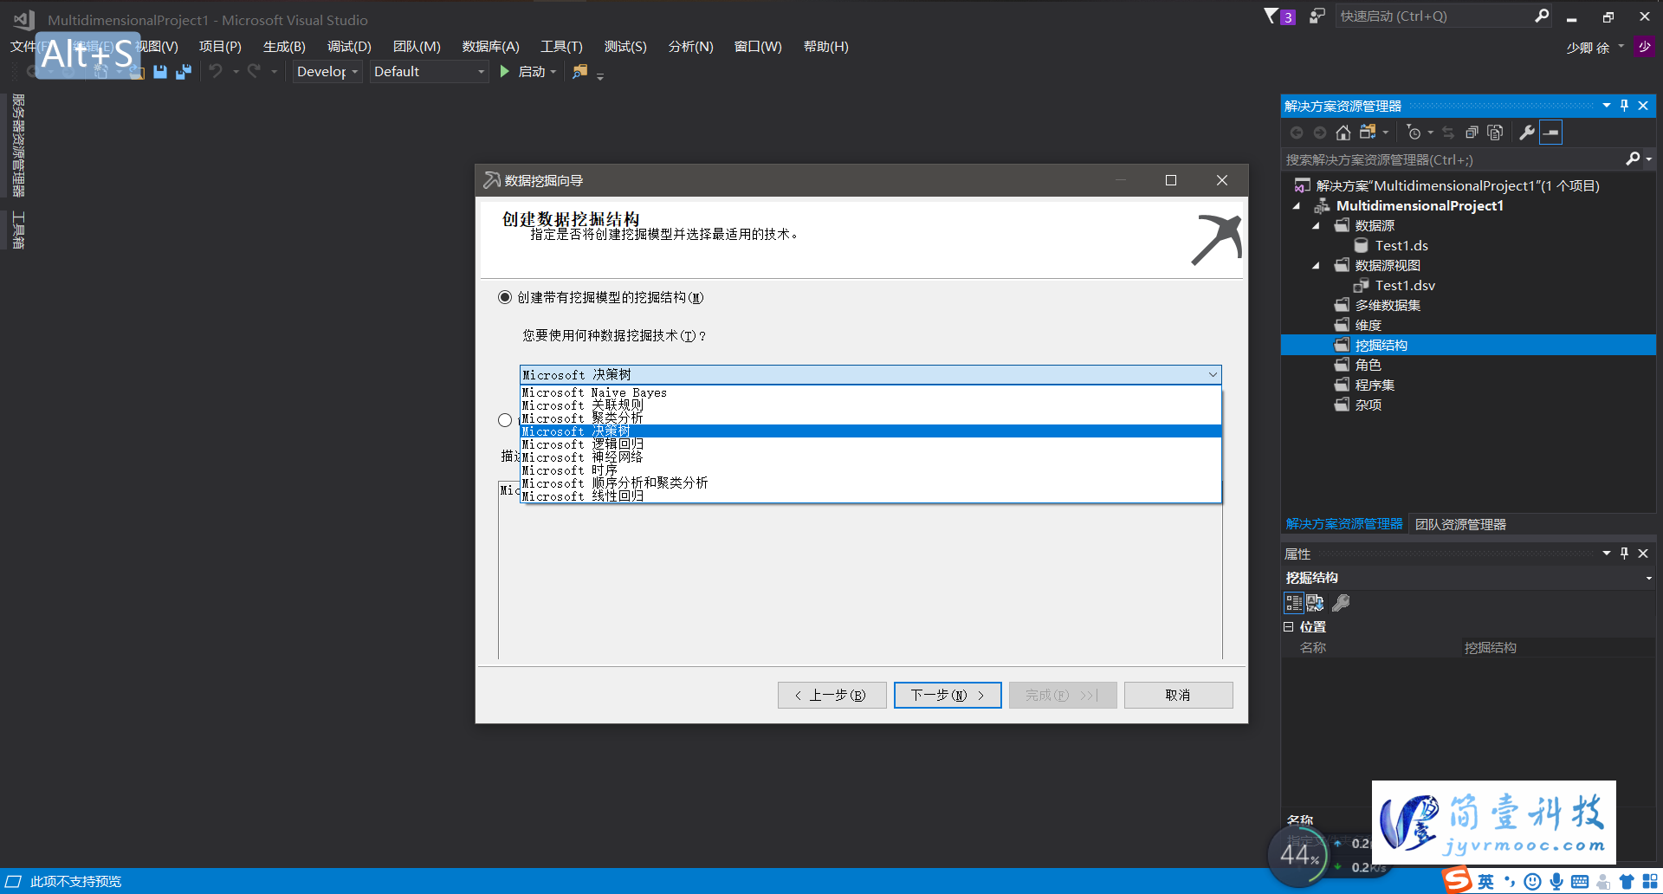Pin the Solution Explorer panel
This screenshot has height=894, width=1663.
(1624, 106)
